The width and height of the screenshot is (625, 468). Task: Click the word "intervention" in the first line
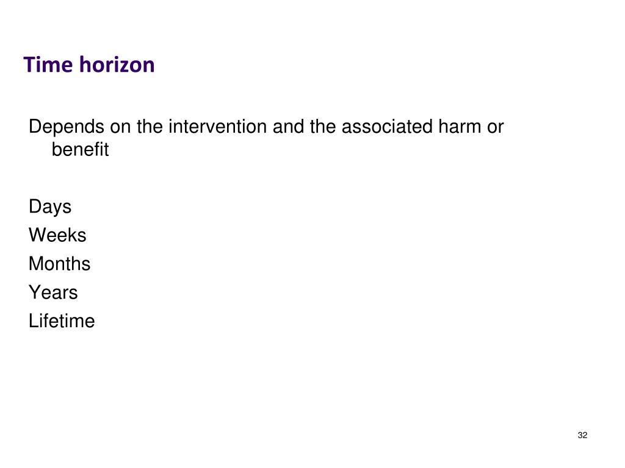tap(218, 127)
